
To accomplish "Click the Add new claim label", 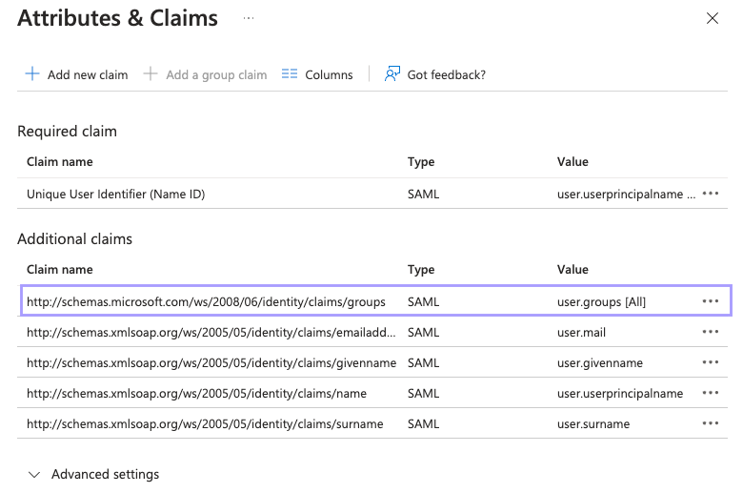I will [x=88, y=75].
